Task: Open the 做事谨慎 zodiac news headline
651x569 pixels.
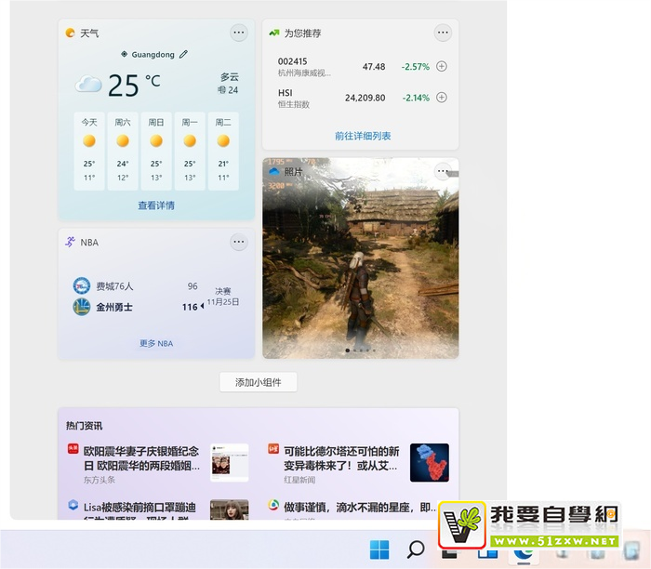Action: click(360, 507)
